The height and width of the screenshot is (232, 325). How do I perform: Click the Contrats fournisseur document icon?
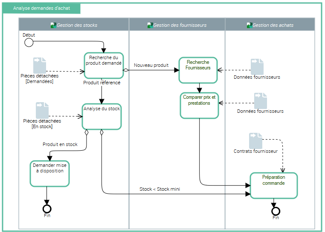(x=255, y=140)
